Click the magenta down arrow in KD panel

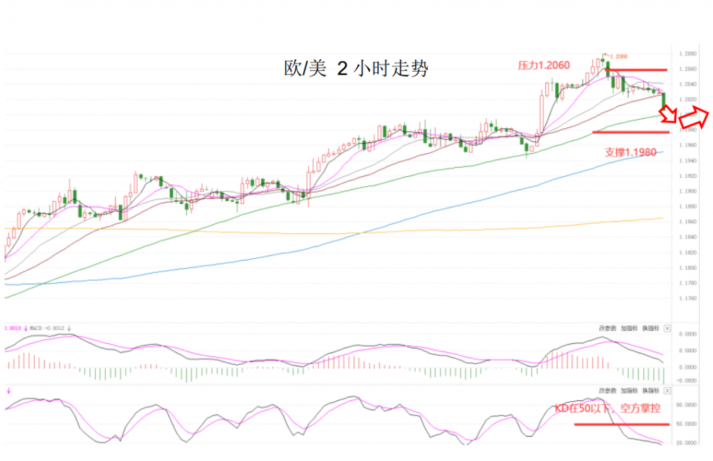coord(8,391)
